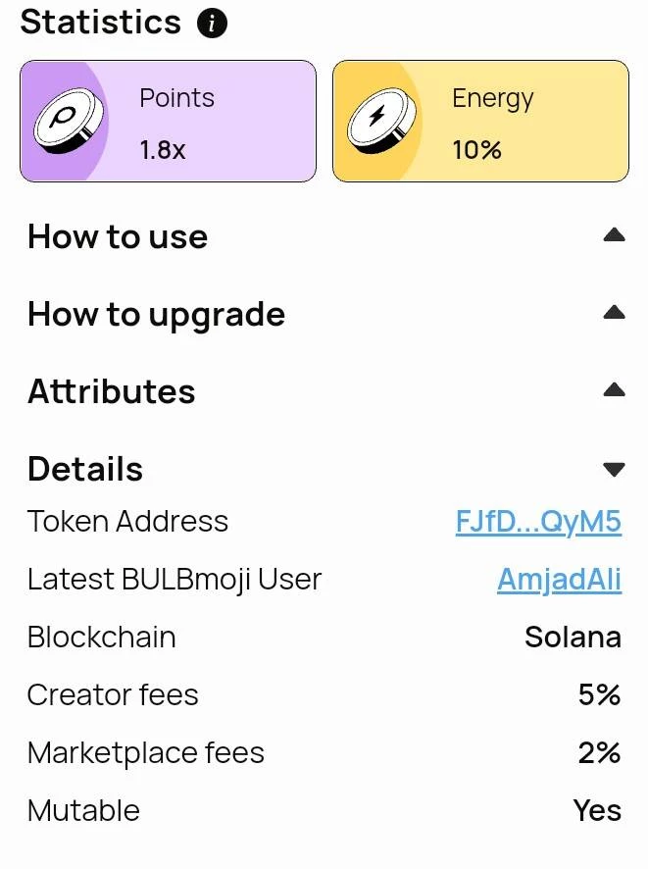
Task: Select the Energy 10% card
Action: pyautogui.click(x=480, y=121)
